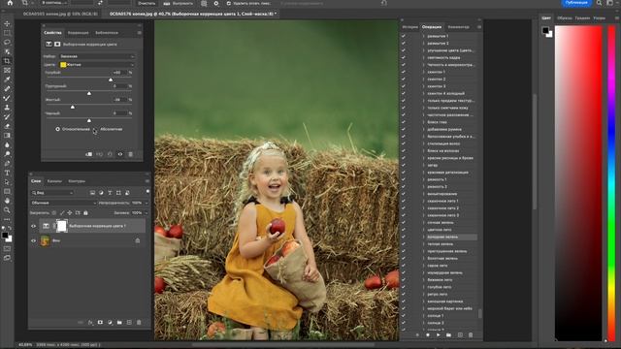Expand размытие 2 action chevron
The image size is (621, 349).
point(423,43)
